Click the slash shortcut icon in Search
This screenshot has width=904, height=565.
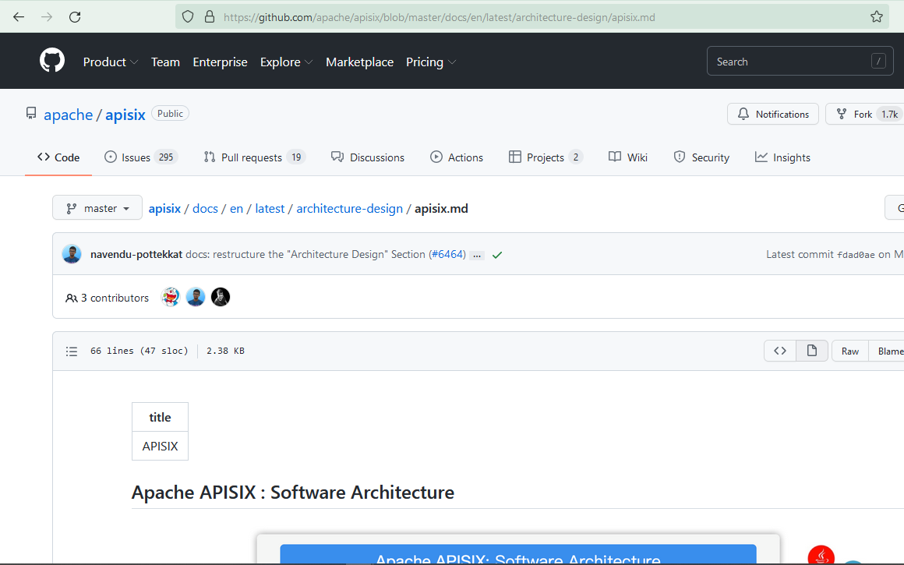tap(878, 61)
